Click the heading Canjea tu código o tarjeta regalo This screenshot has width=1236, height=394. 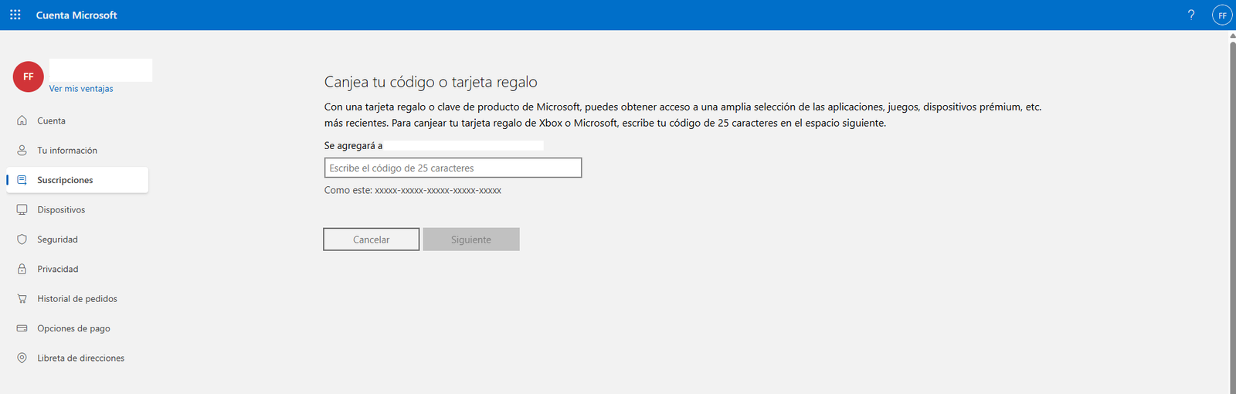coord(430,82)
